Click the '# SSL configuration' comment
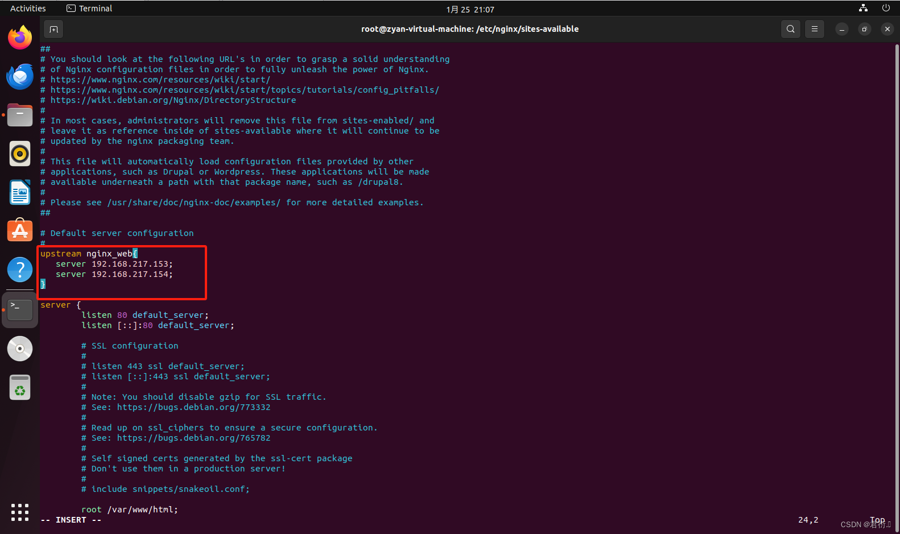 (x=130, y=346)
